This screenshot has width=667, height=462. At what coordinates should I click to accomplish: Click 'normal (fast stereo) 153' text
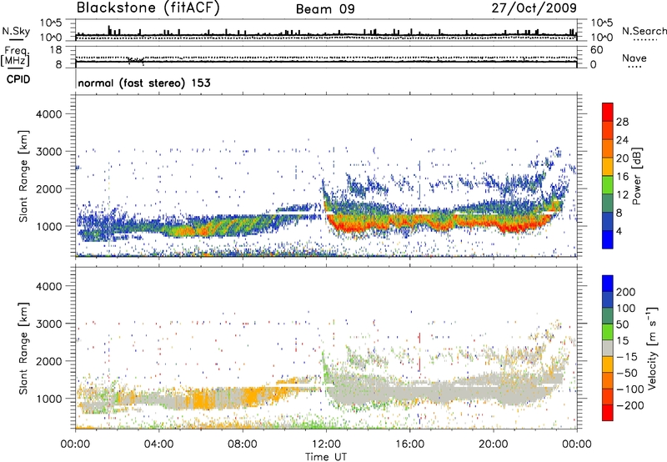[x=144, y=83]
